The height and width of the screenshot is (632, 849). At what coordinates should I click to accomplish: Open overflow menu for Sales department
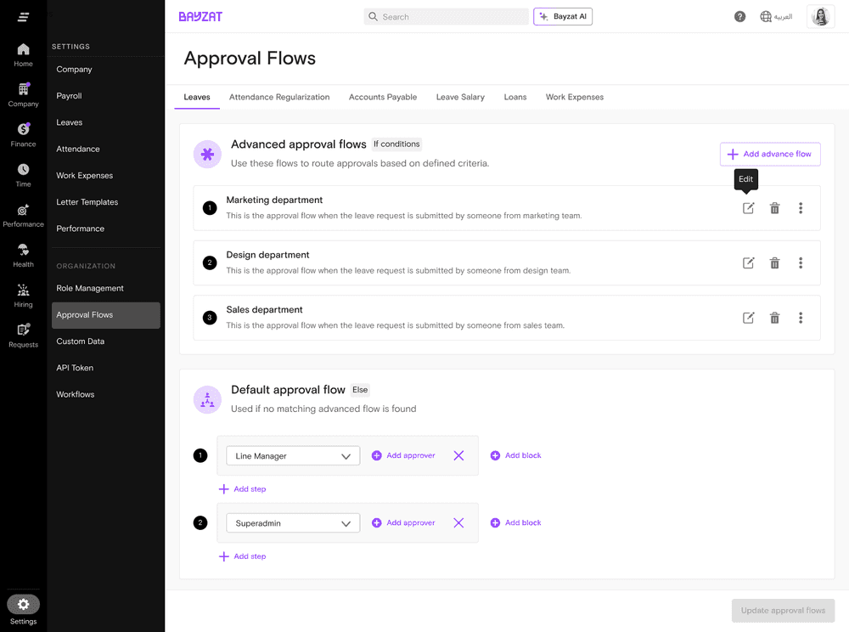[801, 318]
